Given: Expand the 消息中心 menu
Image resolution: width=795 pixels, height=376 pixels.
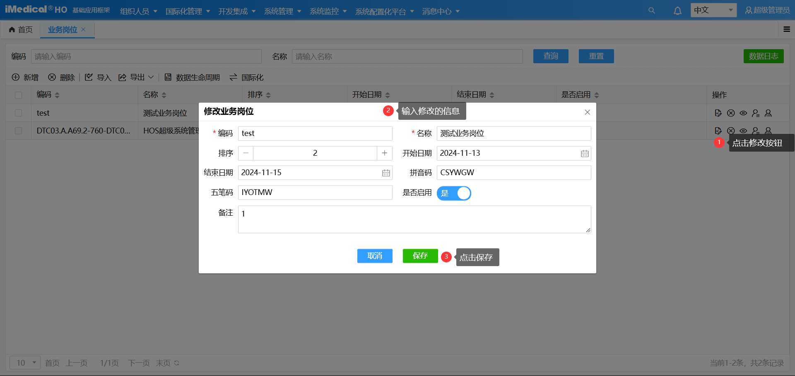Looking at the screenshot, I should (441, 11).
